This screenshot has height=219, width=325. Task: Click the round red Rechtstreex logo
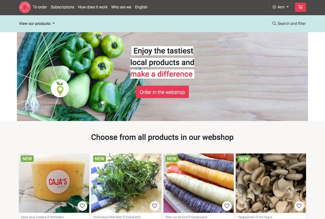click(25, 7)
